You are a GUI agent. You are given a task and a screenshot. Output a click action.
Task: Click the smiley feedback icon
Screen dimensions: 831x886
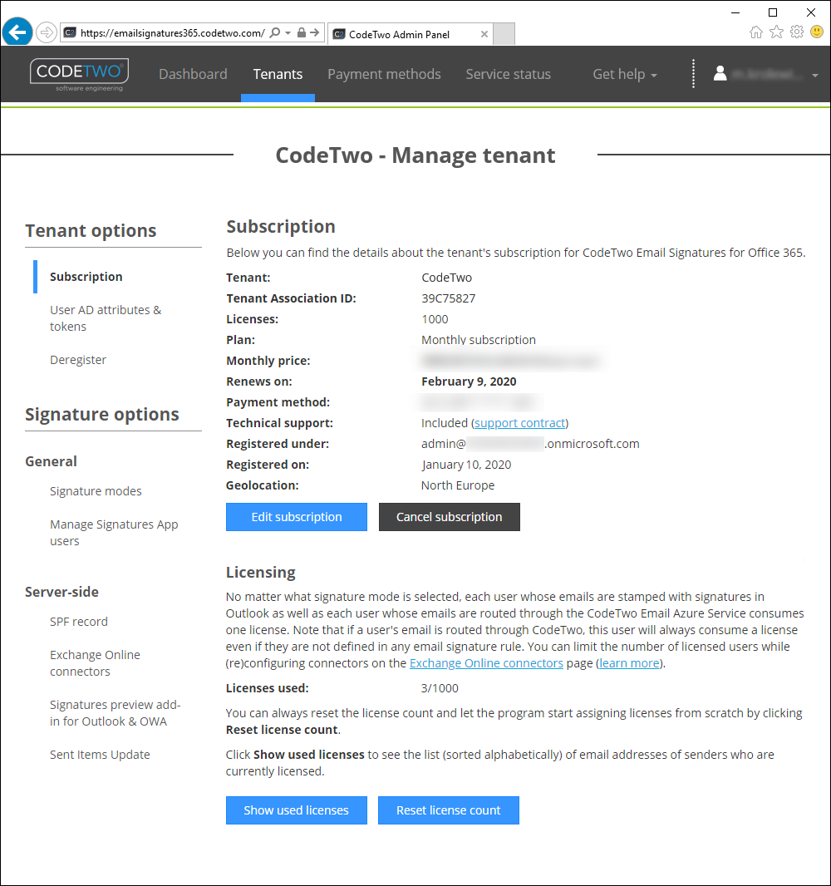815,32
